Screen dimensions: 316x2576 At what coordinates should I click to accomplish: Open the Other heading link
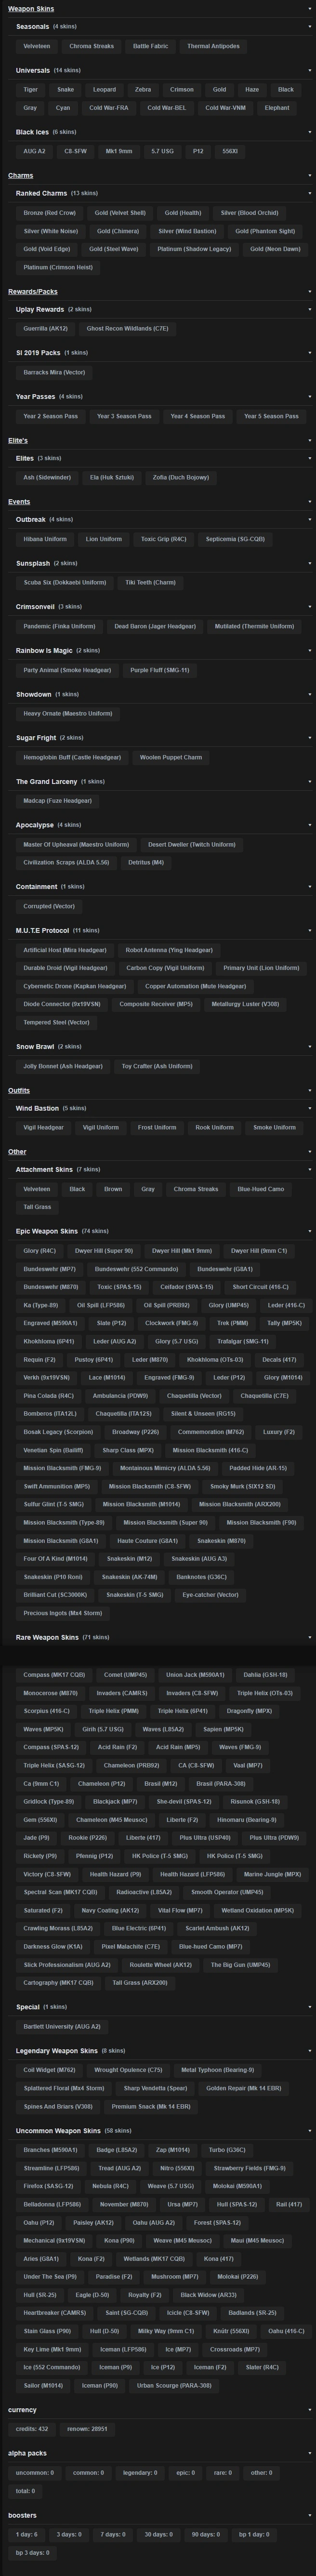coord(17,1152)
